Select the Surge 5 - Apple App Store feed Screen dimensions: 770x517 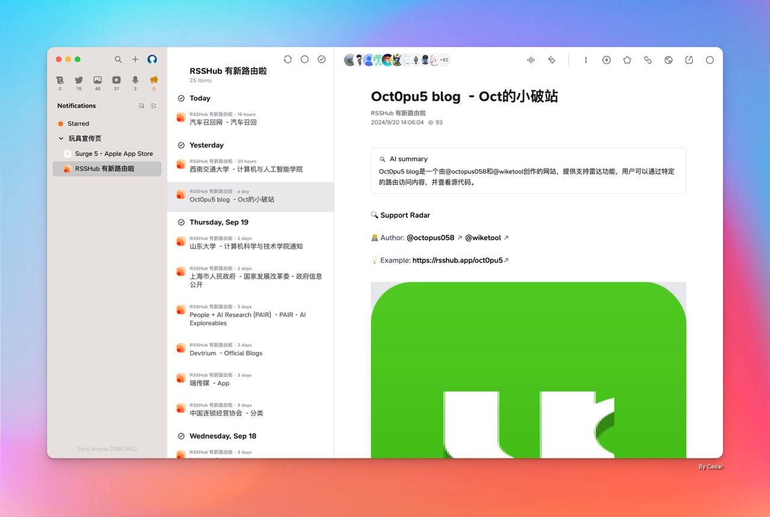[x=107, y=153]
